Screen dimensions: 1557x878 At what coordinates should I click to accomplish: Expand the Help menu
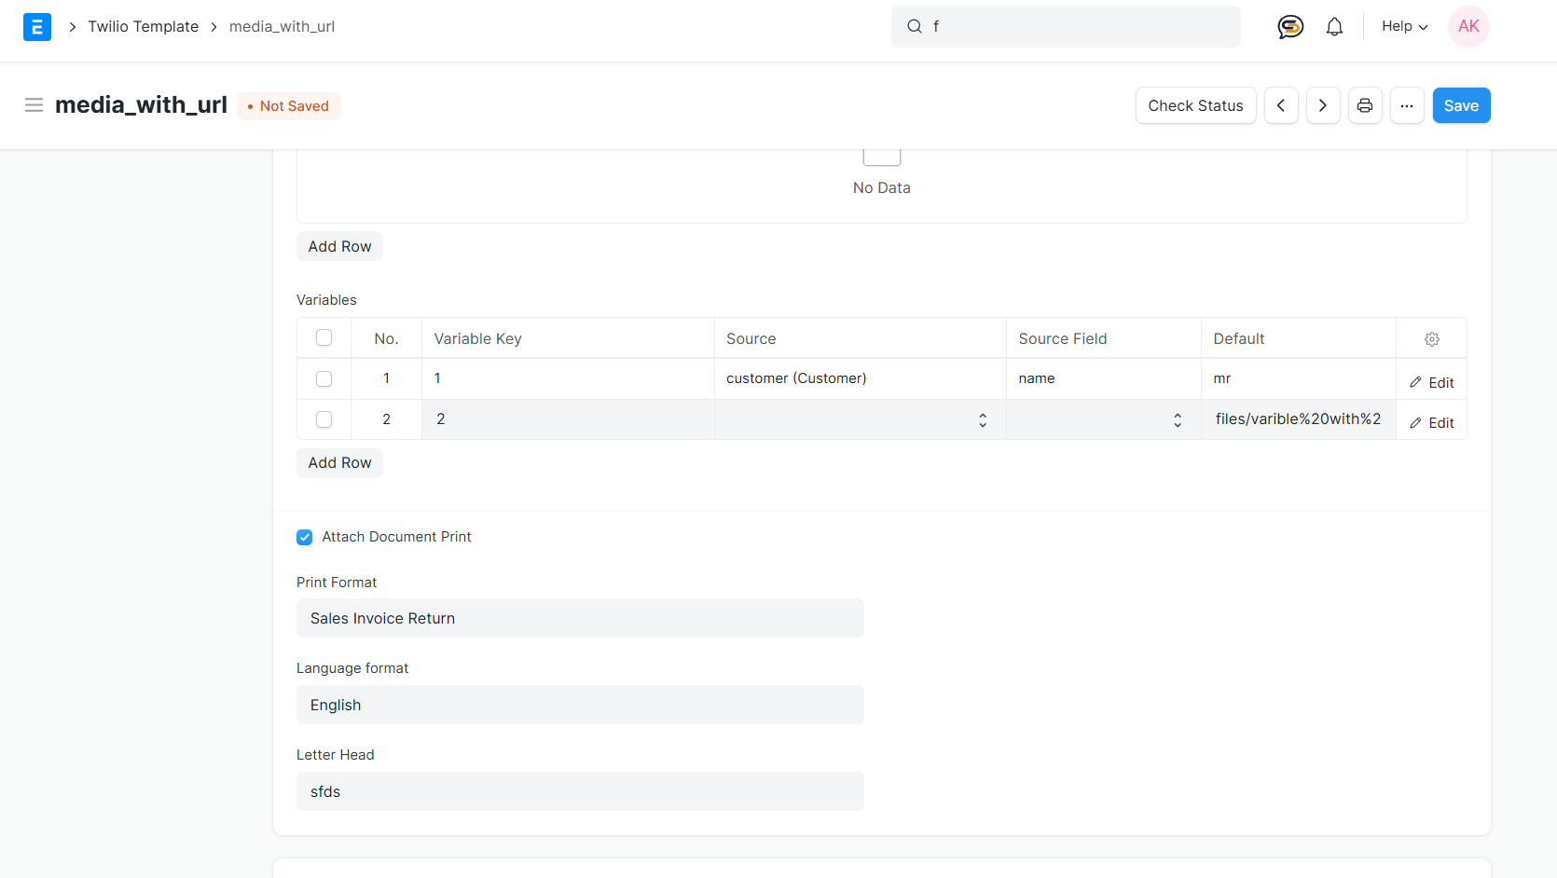1404,27
